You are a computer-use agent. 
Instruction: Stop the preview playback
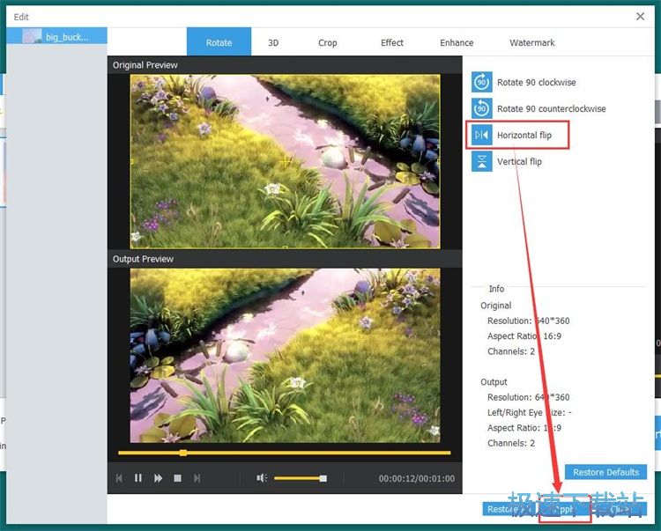177,478
